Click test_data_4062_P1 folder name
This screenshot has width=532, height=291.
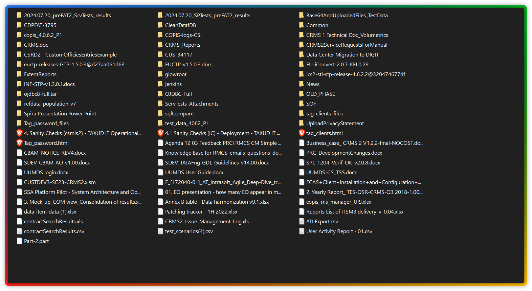coord(187,124)
